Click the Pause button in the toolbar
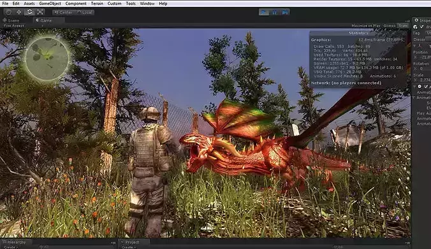 [x=275, y=12]
